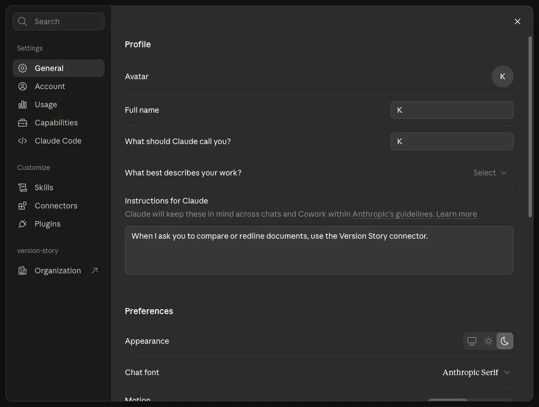The image size is (539, 407).
Task: Open Skills customization page
Action: (x=58, y=188)
